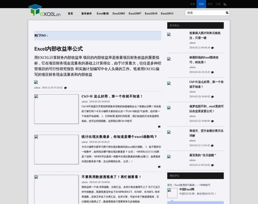Open article 不要再用数据透视表了！再忙都要看

point(112,177)
